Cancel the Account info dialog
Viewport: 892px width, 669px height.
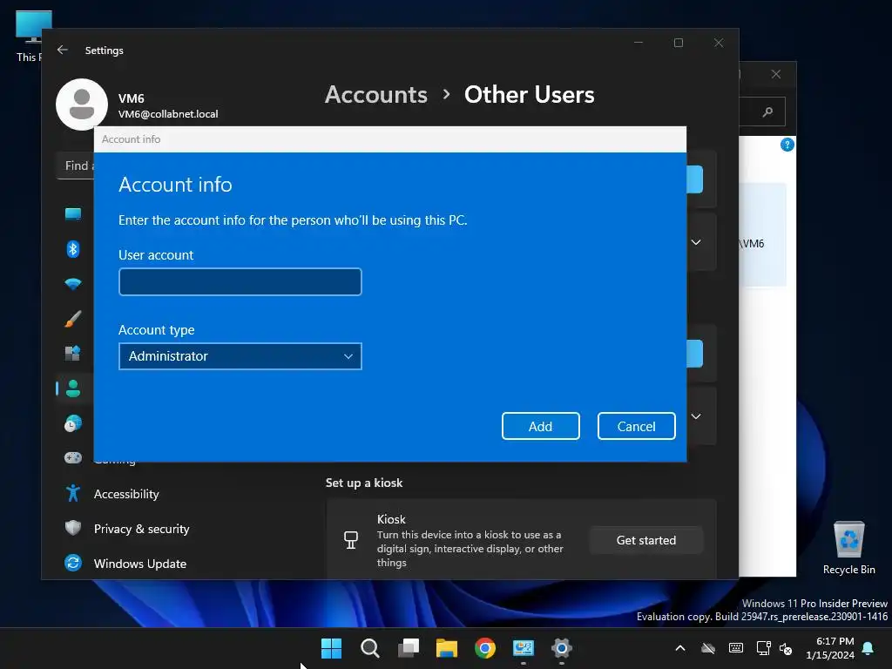click(636, 426)
